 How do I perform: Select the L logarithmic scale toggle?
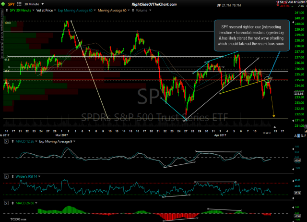click(298, 136)
